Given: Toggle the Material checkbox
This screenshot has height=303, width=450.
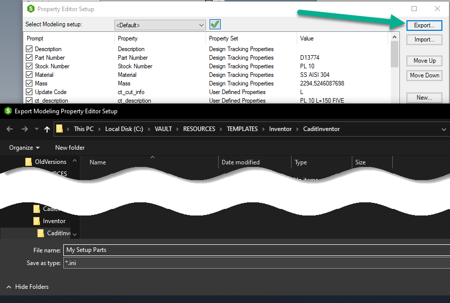Looking at the screenshot, I should click(x=29, y=74).
